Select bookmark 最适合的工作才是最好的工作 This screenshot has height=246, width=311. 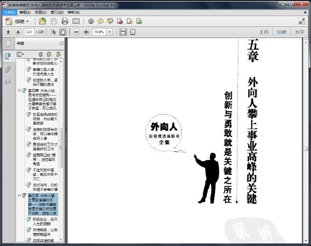[x=45, y=146]
